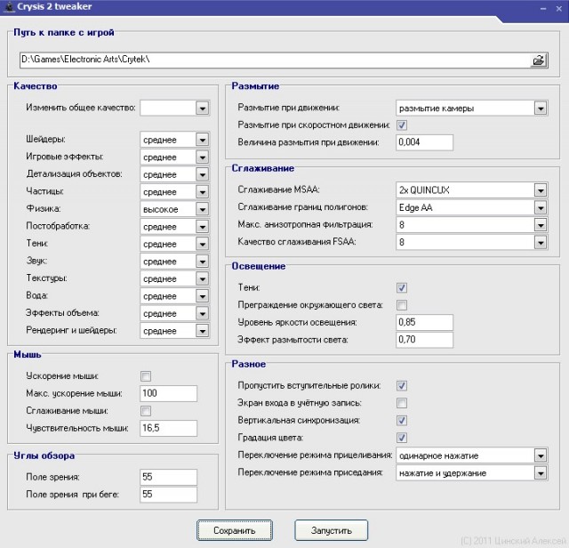Click the browse folder icon in game path
This screenshot has width=569, height=548.
(x=538, y=60)
